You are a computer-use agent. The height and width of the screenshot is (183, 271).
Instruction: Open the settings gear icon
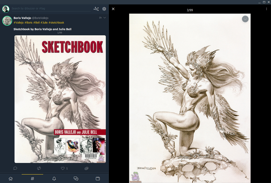[104, 9]
